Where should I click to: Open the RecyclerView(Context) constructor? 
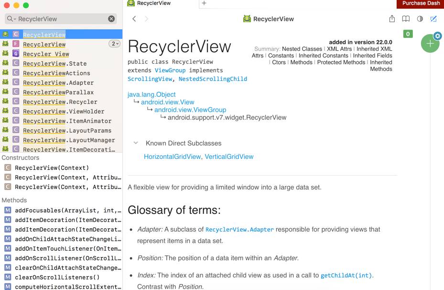point(61,168)
